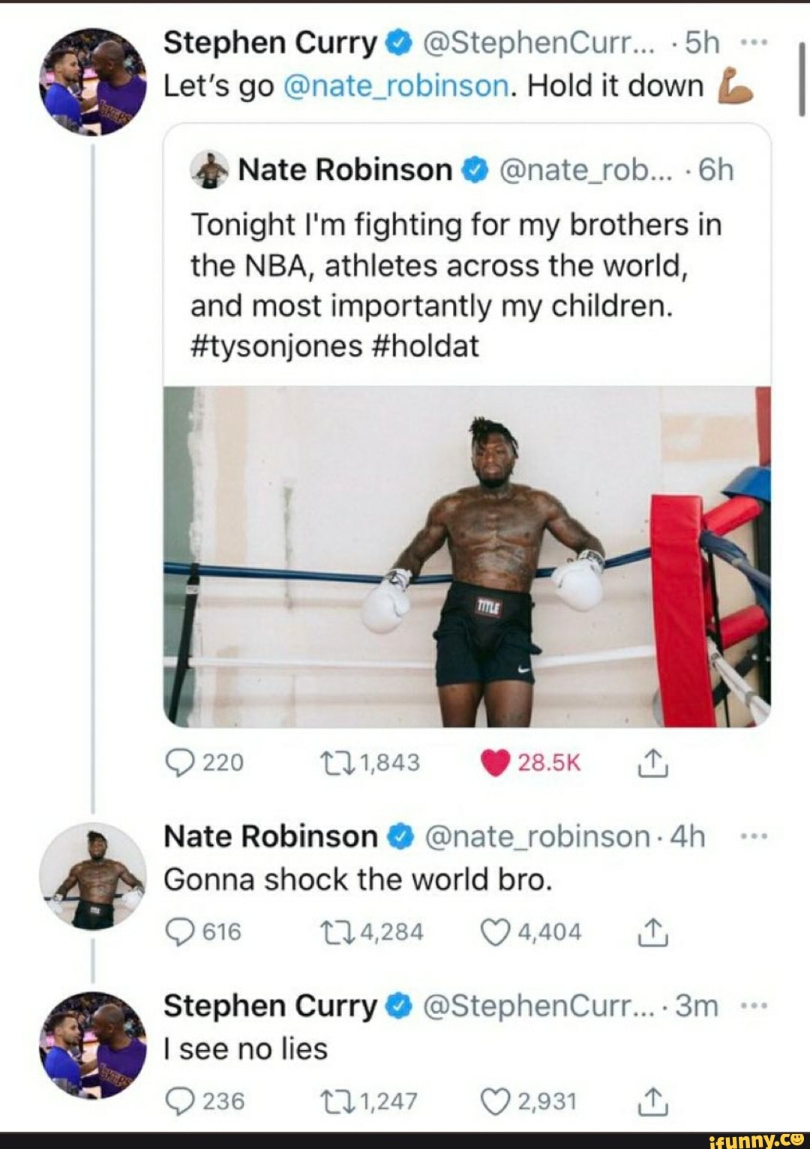
Task: Open the #holdat hashtag
Action: (x=425, y=346)
